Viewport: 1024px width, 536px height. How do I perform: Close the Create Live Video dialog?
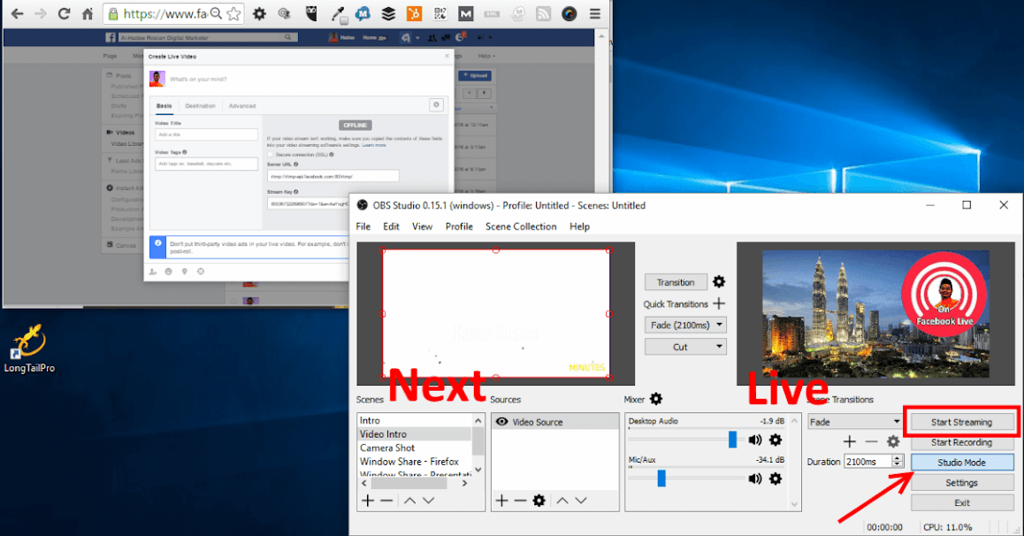[x=447, y=56]
